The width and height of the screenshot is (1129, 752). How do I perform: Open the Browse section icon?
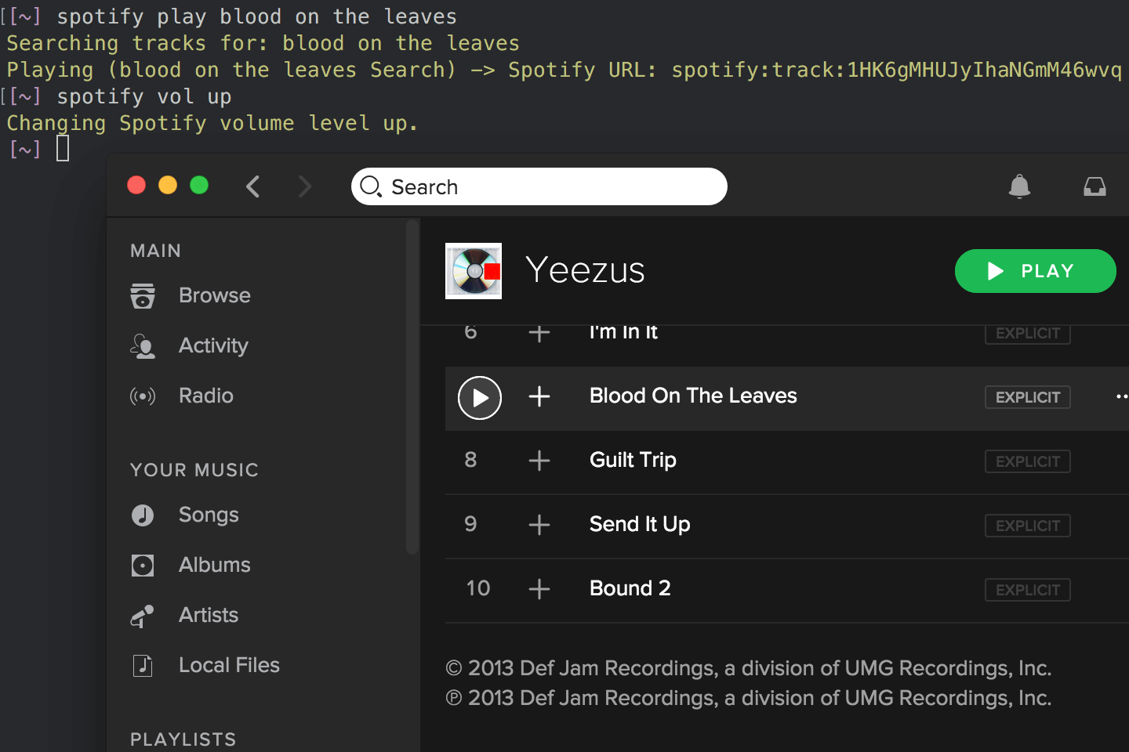pos(143,296)
